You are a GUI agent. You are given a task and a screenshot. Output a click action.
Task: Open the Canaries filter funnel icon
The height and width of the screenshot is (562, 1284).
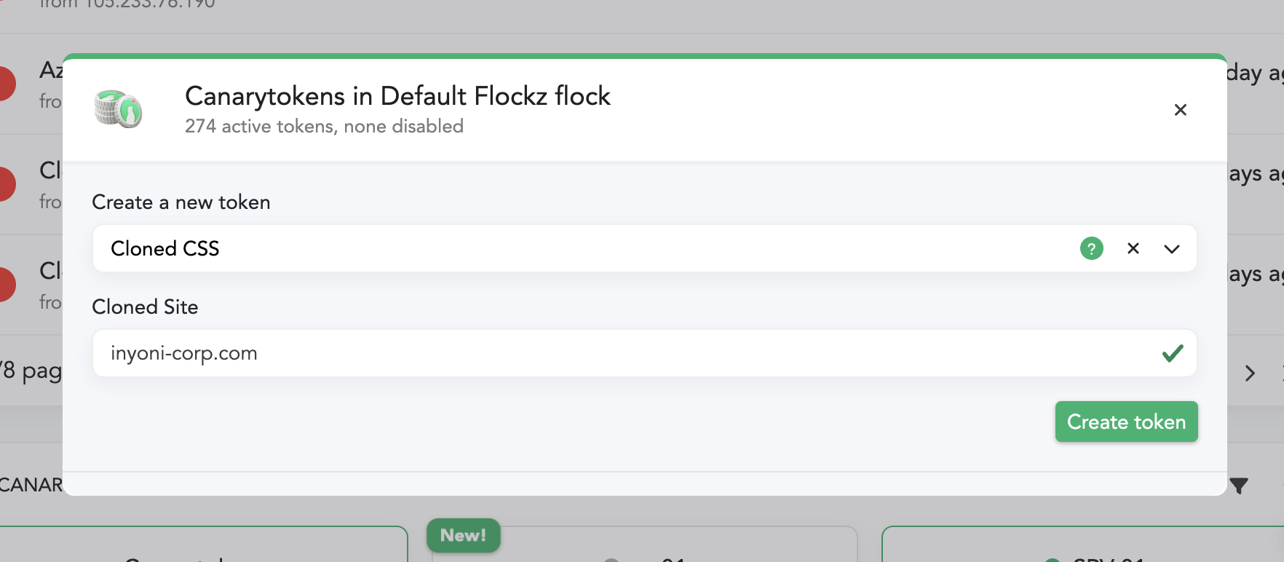coord(1239,485)
